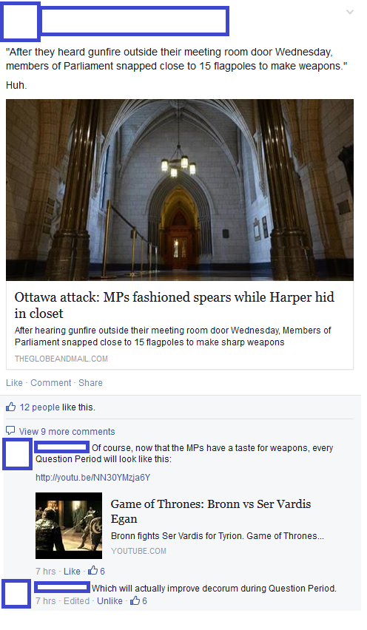
Task: Show the 12 people who liked this
Action: [39, 407]
